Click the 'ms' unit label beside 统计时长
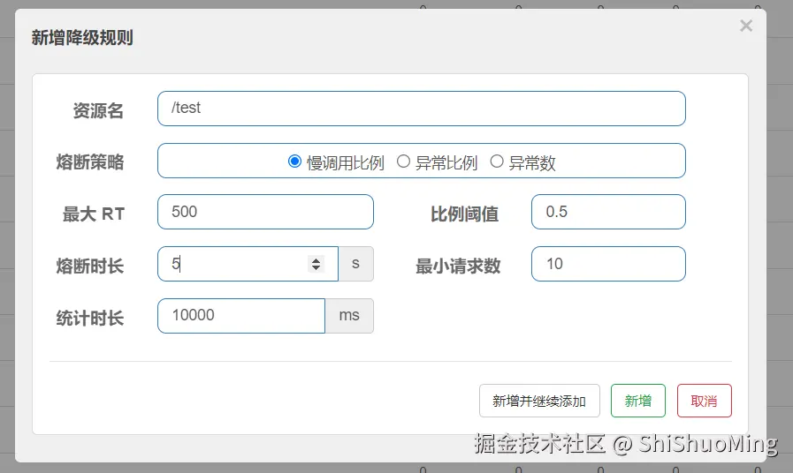The width and height of the screenshot is (793, 473). pyautogui.click(x=349, y=316)
